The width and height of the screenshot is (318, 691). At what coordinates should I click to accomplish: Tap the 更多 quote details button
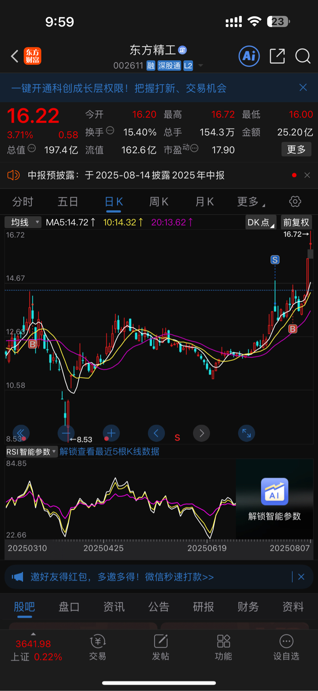point(296,149)
